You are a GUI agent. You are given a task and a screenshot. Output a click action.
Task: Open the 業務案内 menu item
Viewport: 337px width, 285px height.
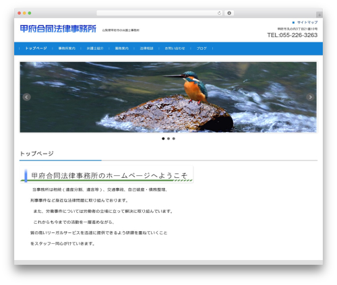tap(122, 49)
